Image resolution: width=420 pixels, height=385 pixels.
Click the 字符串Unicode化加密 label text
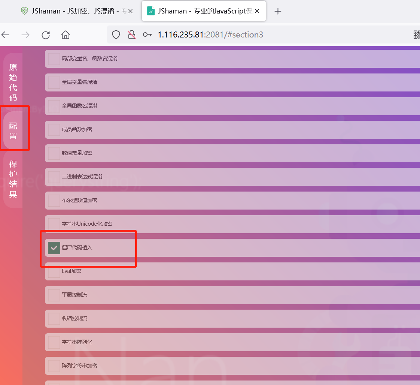click(x=87, y=224)
